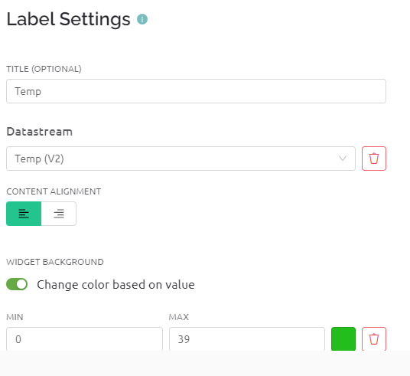The width and height of the screenshot is (410, 376).
Task: Click the MAX label above the field
Action: [x=179, y=317]
